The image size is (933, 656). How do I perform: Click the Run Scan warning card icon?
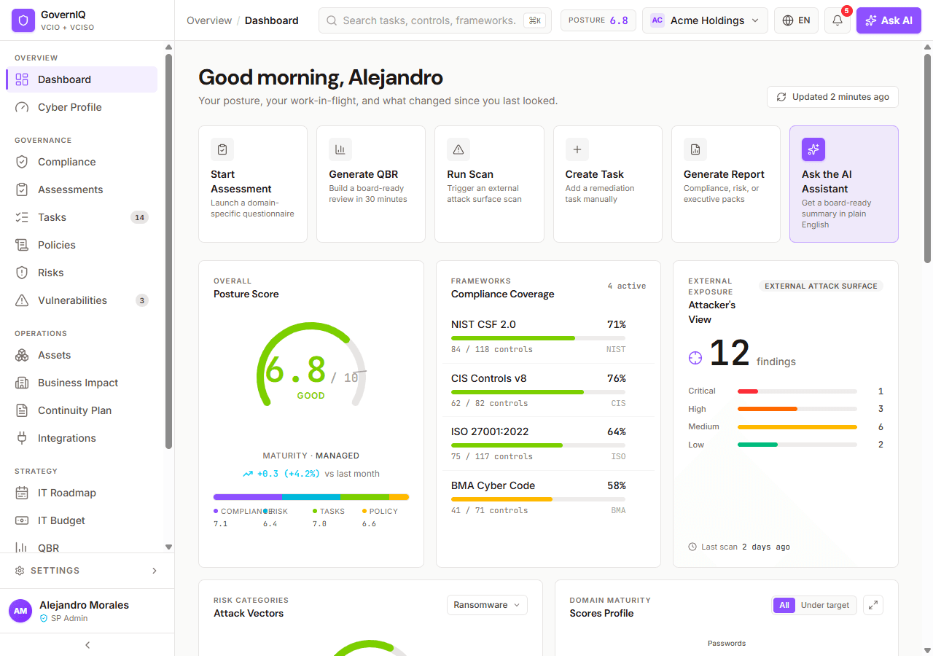458,149
